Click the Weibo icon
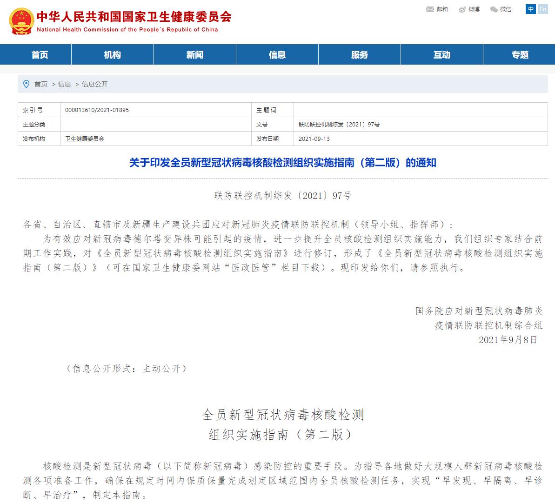555x503 pixels. pos(462,9)
